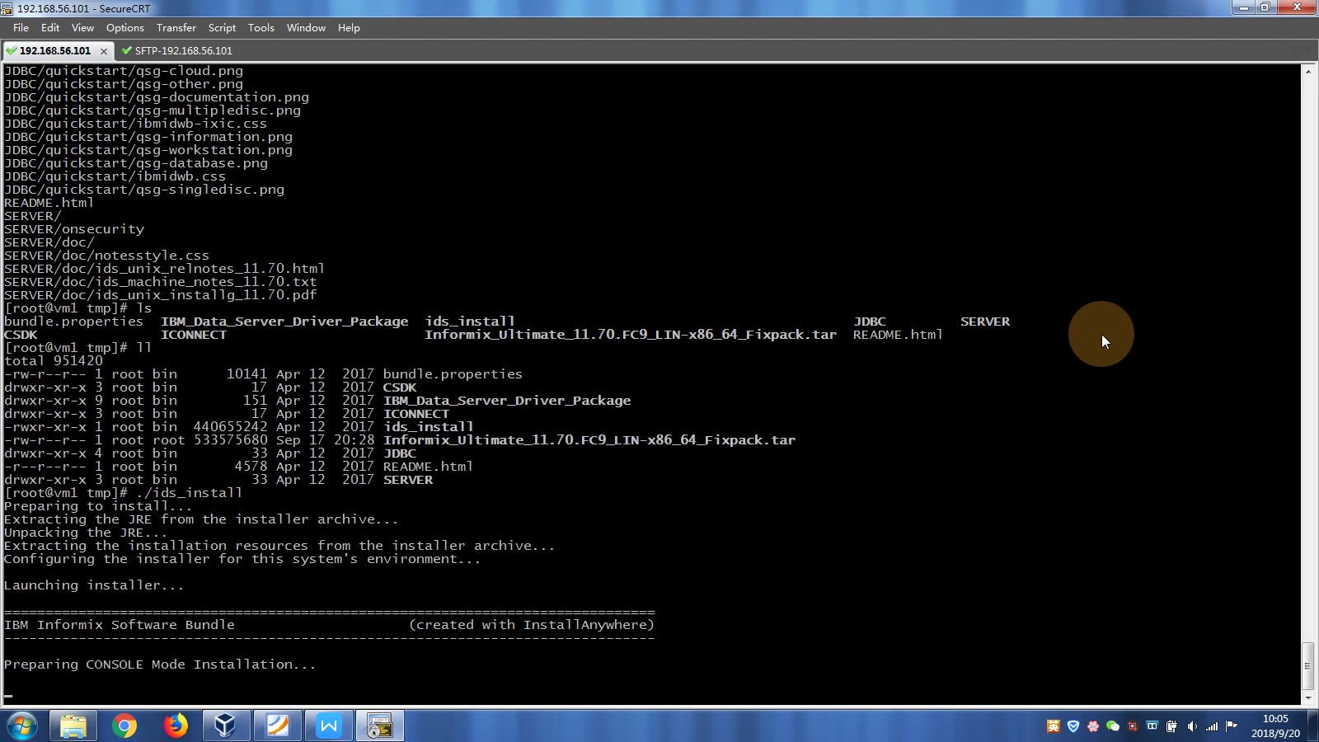Screen dimensions: 1319x742
Task: Click the terminal vertical scrollbar thumb
Action: click(1308, 666)
